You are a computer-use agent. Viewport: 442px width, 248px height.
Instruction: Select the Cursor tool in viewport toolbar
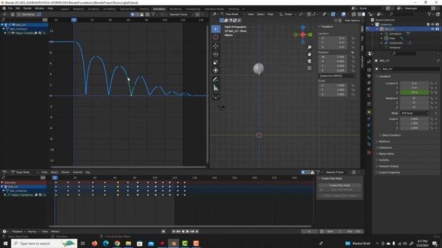pos(215,37)
